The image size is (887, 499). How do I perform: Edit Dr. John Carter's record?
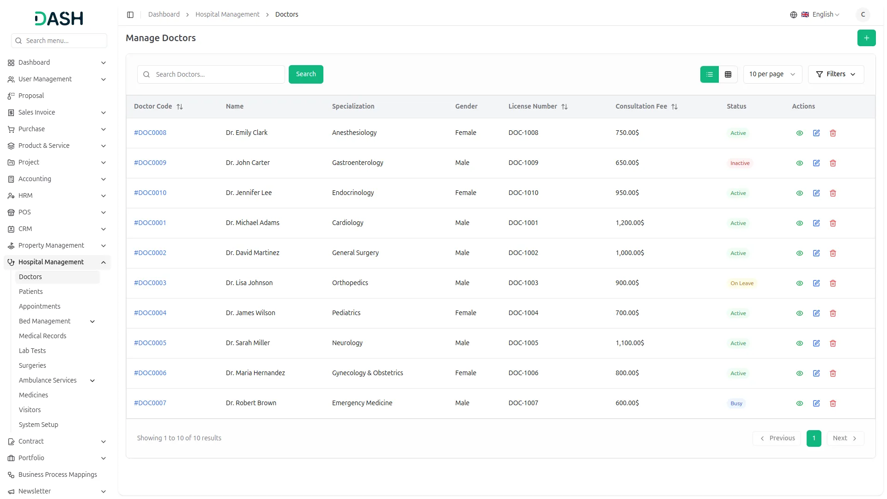[x=816, y=163]
